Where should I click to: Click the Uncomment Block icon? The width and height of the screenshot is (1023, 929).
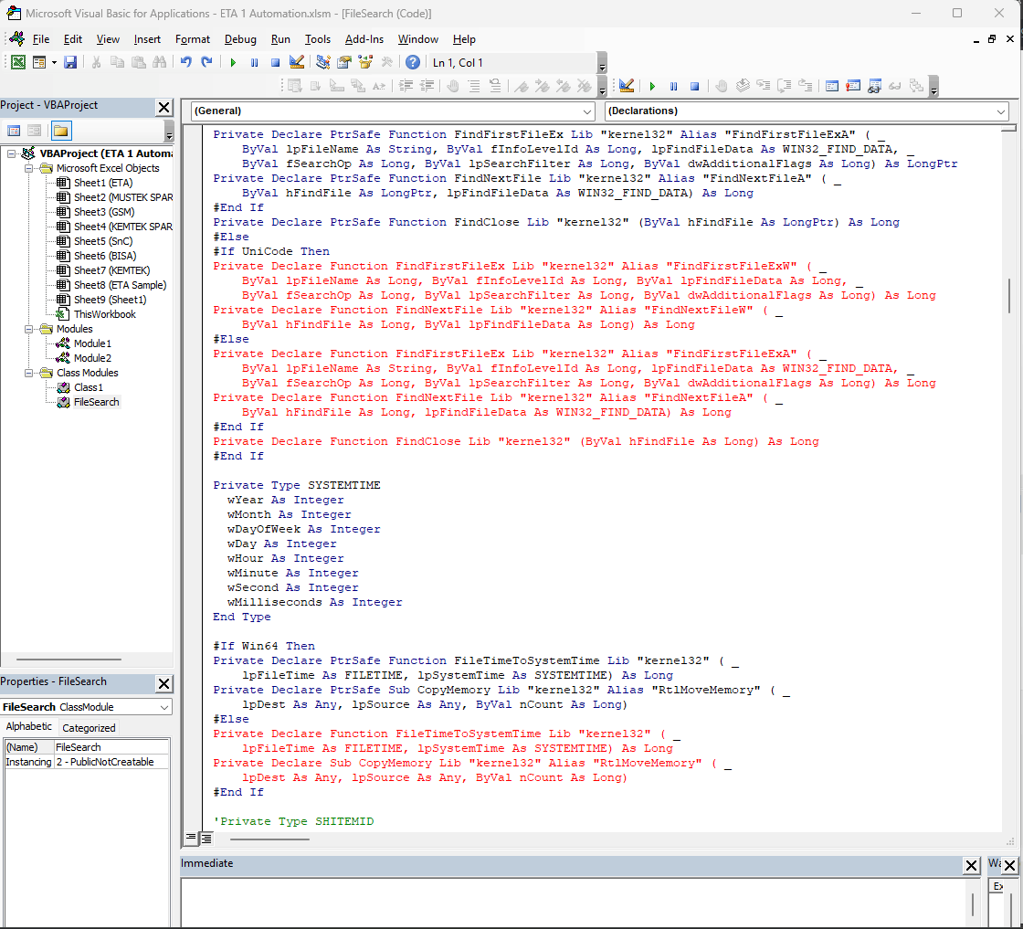pos(495,86)
